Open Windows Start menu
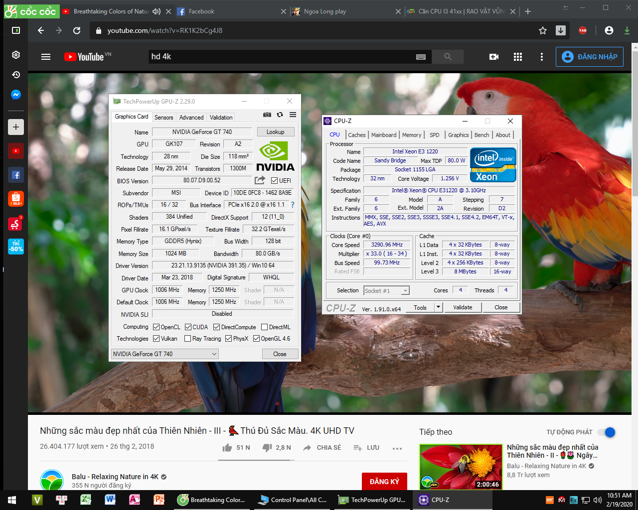This screenshot has height=510, width=638. pos(12,500)
